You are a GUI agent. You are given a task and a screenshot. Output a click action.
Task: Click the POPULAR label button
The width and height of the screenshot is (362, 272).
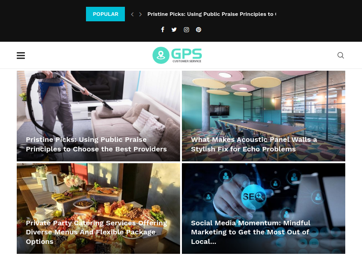click(x=105, y=14)
